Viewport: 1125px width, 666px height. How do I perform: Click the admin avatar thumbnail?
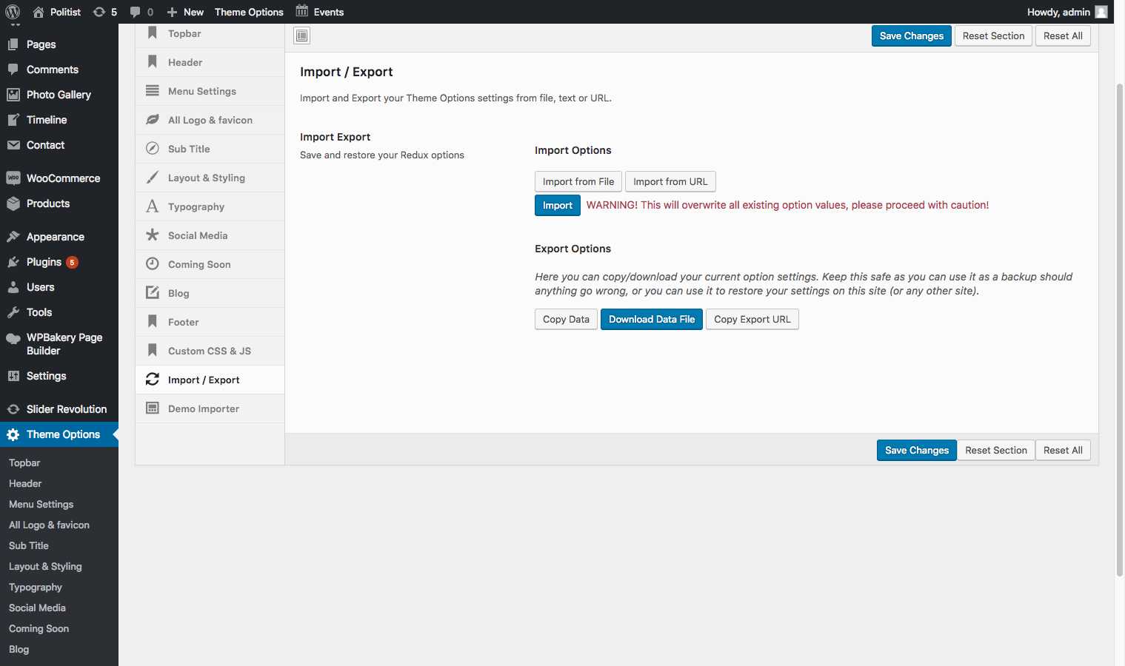coord(1101,12)
